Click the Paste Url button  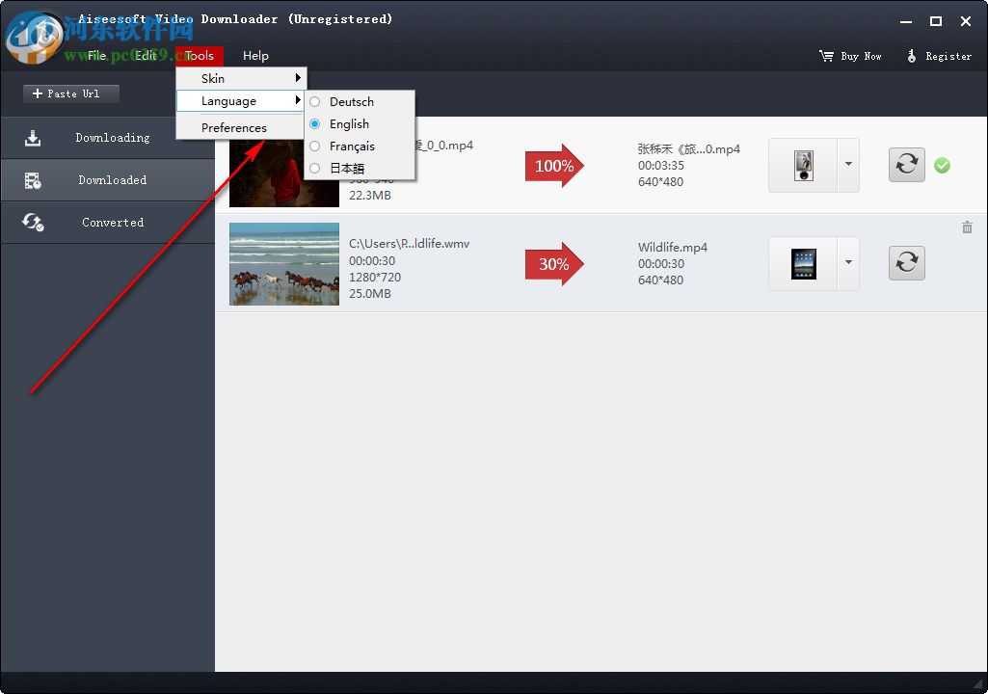click(x=70, y=93)
